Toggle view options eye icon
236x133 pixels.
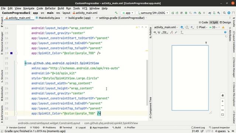point(155,32)
